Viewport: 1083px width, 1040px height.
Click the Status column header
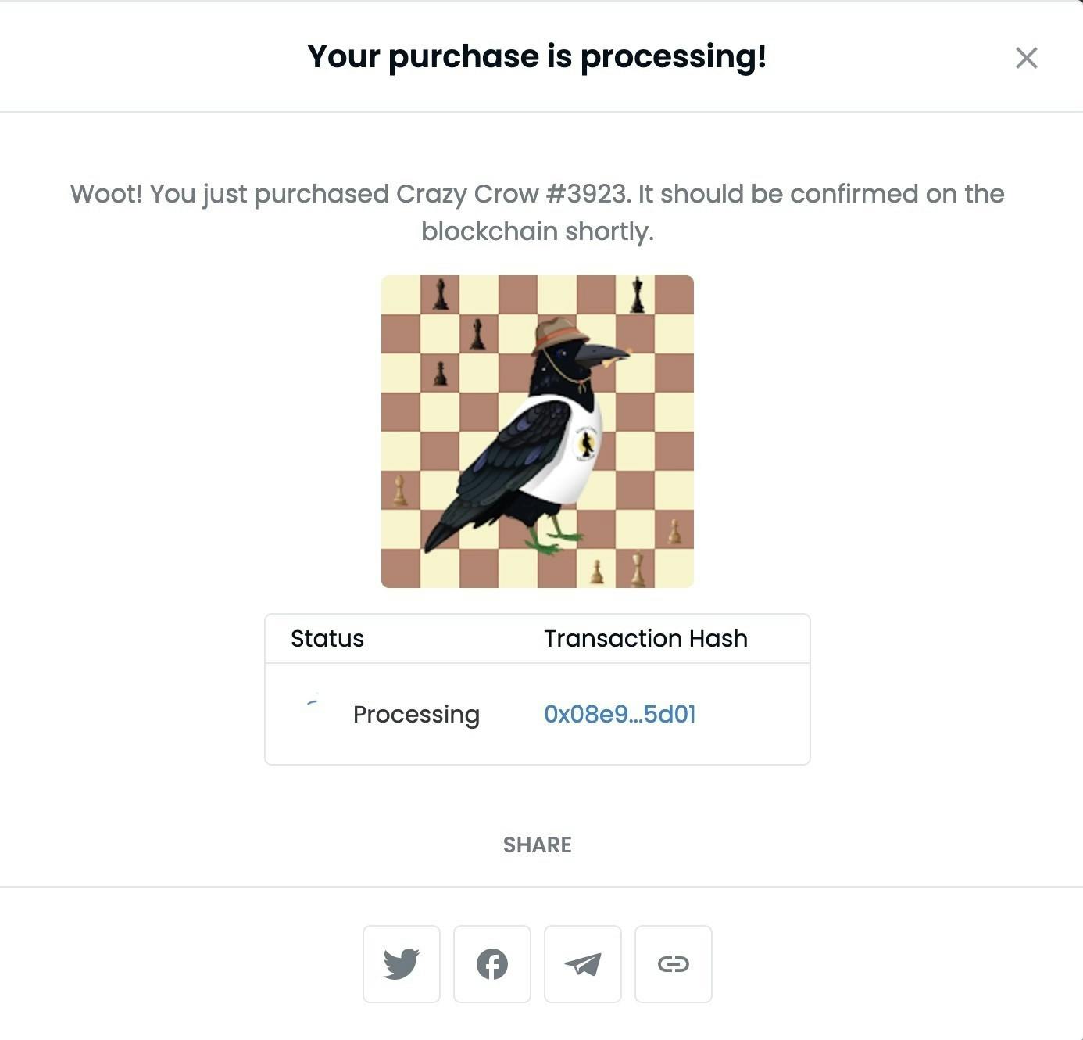tap(327, 639)
